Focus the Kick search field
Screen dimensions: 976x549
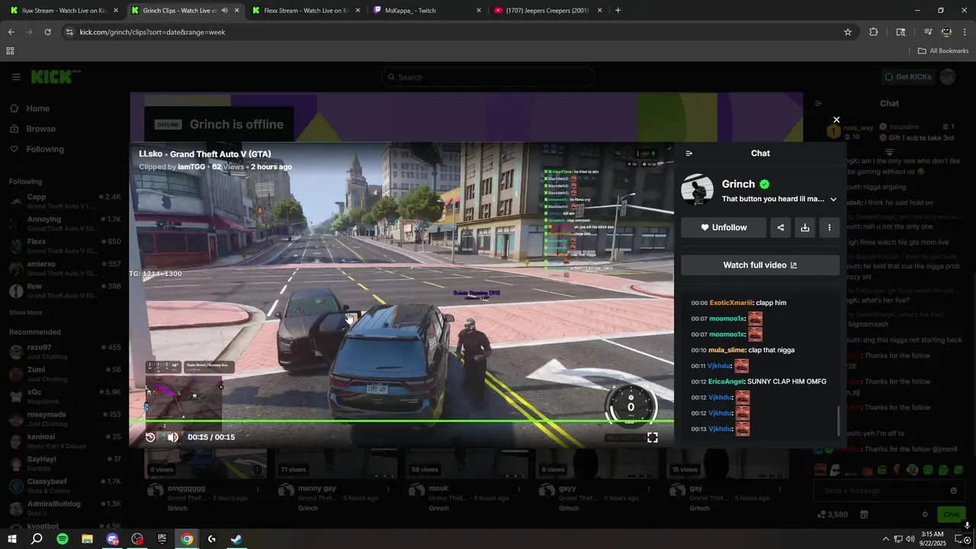click(488, 77)
